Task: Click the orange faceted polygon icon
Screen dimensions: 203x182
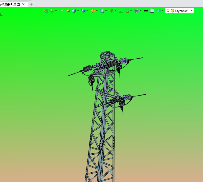Action: [x=93, y=11]
